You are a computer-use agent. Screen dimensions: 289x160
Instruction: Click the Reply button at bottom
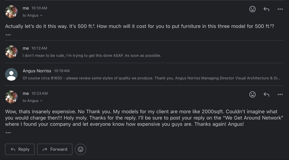[x=20, y=149]
